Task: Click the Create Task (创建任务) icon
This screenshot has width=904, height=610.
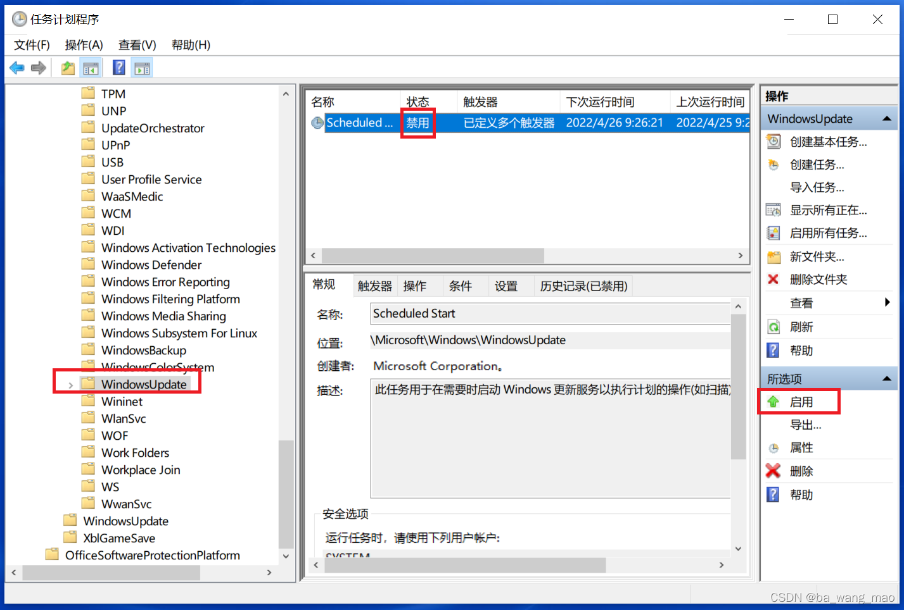Action: click(x=773, y=165)
